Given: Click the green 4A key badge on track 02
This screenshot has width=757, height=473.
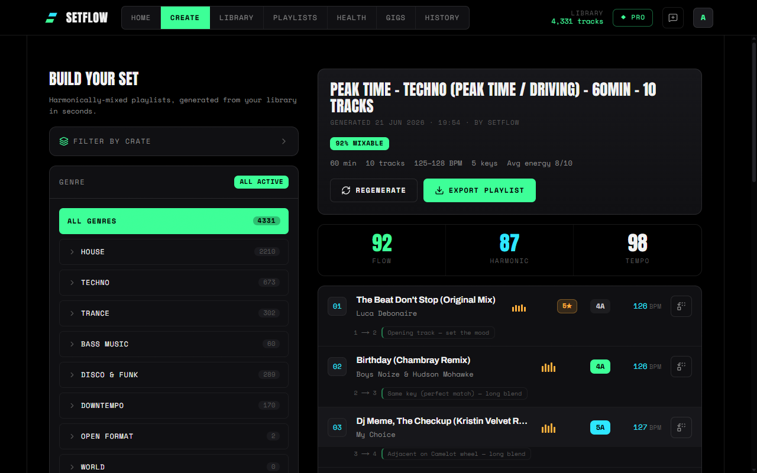Looking at the screenshot, I should click(x=600, y=367).
